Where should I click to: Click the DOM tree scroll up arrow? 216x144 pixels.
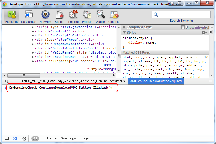coord(119,27)
